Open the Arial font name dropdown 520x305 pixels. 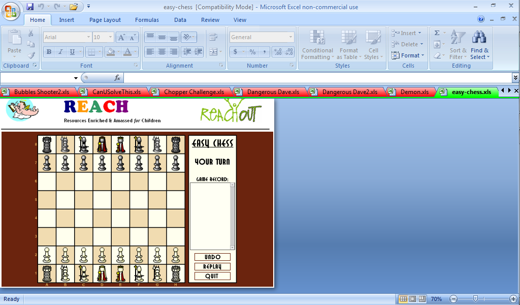(88, 37)
